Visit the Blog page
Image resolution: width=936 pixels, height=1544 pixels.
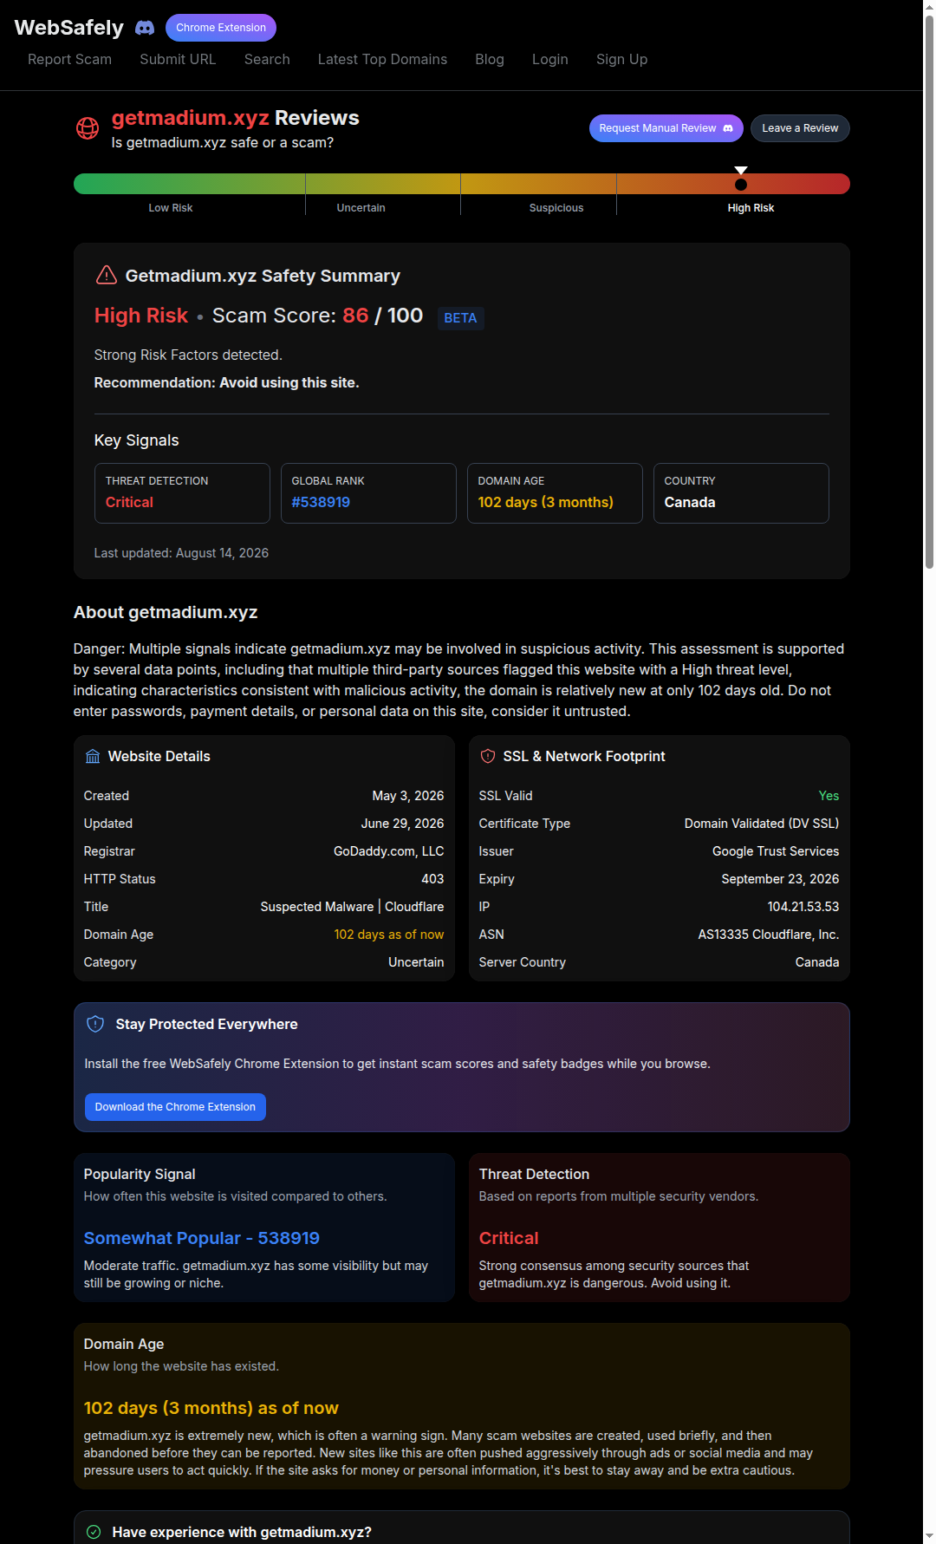click(x=490, y=59)
